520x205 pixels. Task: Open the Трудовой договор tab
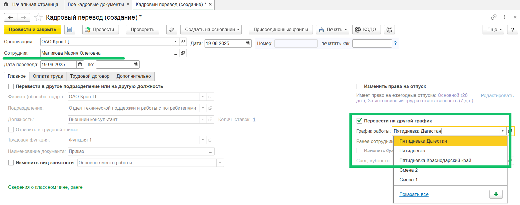tap(90, 76)
